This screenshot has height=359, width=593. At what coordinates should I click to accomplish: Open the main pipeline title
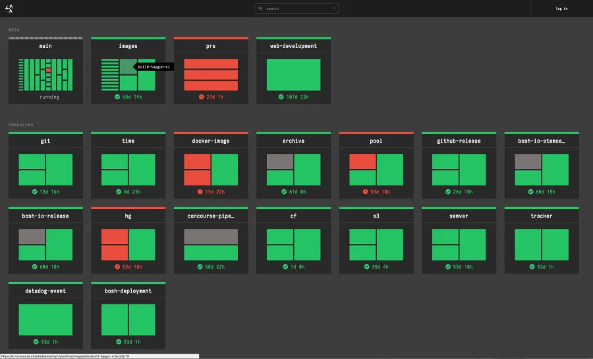45,47
